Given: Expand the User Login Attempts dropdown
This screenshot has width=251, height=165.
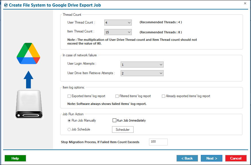Looking at the screenshot, I should (142, 65).
